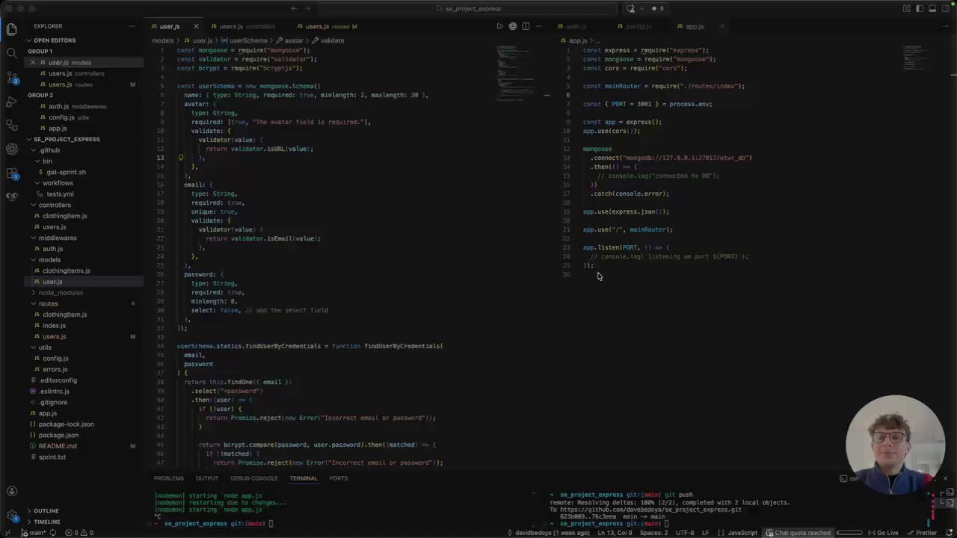Collapse the models folder

pos(49,259)
